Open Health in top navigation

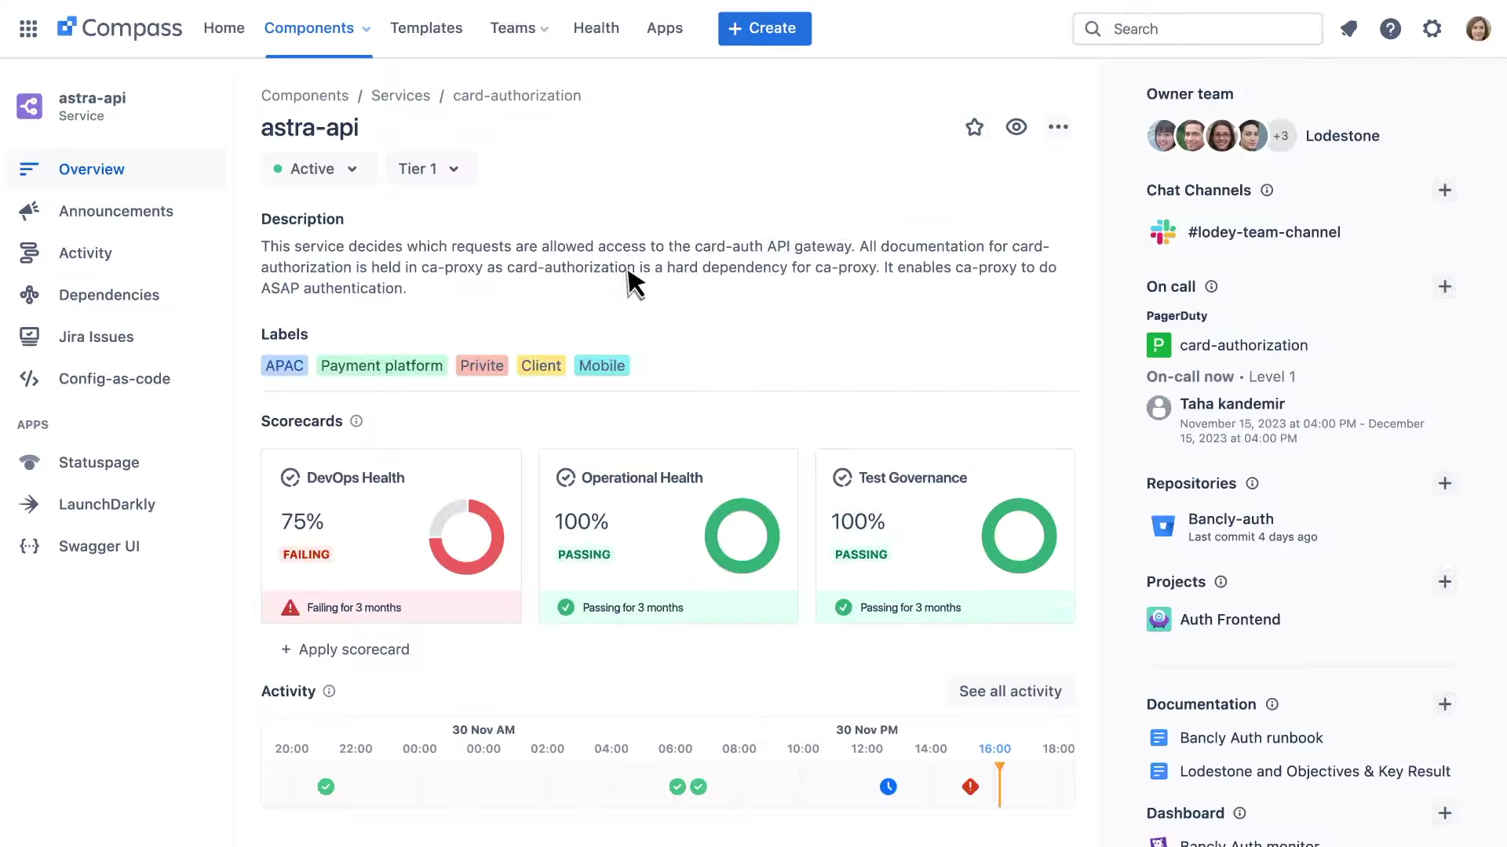[x=596, y=28]
